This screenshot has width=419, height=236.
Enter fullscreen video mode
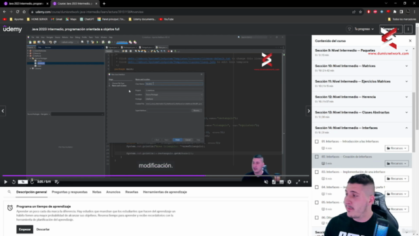click(298, 182)
